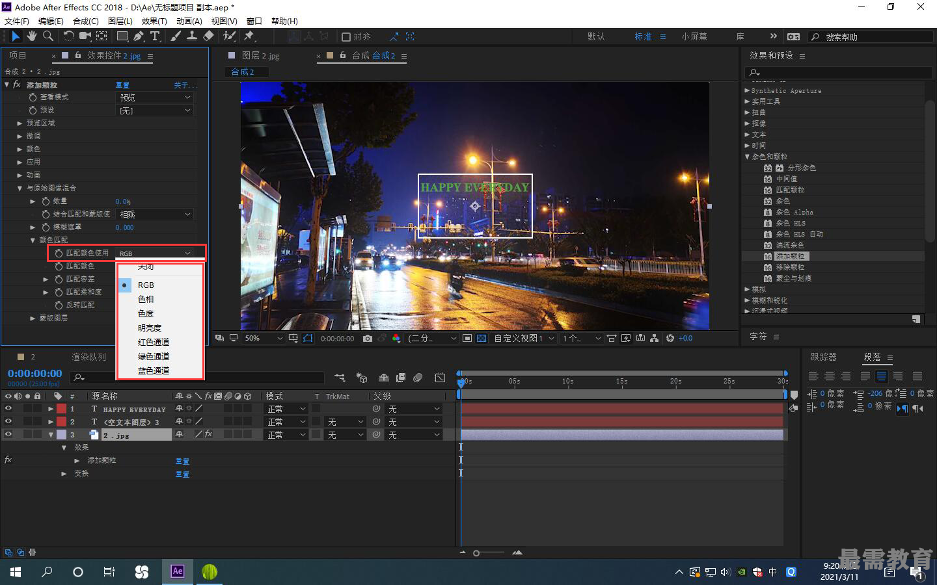This screenshot has width=937, height=585.
Task: Take a snapshot with camera icon
Action: (368, 339)
